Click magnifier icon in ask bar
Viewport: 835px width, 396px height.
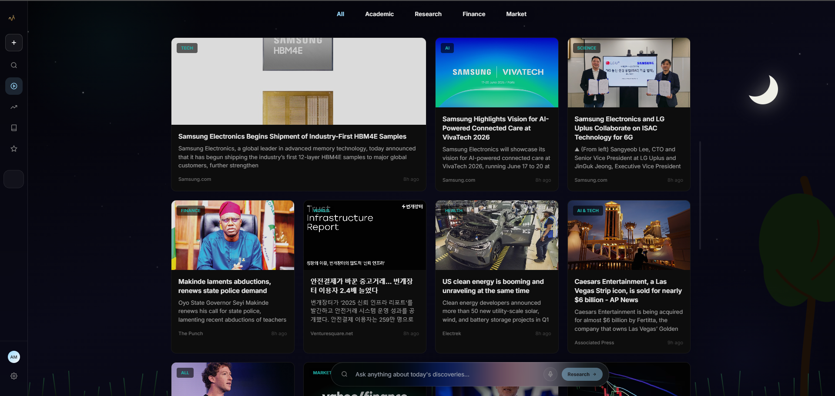tap(344, 374)
